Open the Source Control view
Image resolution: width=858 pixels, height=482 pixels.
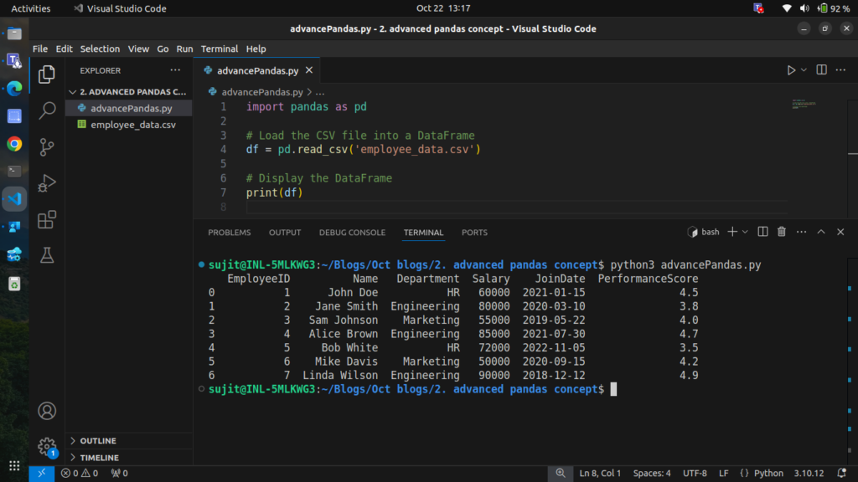[x=48, y=146]
